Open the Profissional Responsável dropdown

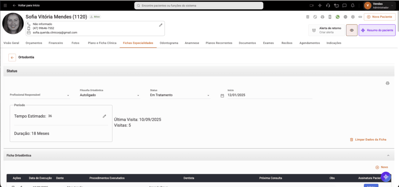click(x=40, y=95)
